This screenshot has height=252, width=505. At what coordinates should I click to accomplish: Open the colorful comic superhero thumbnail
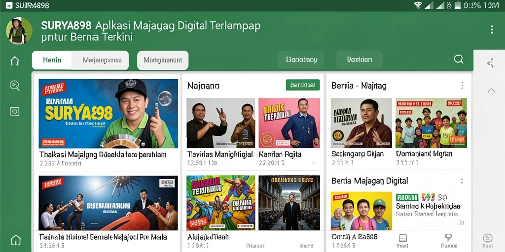(220, 203)
